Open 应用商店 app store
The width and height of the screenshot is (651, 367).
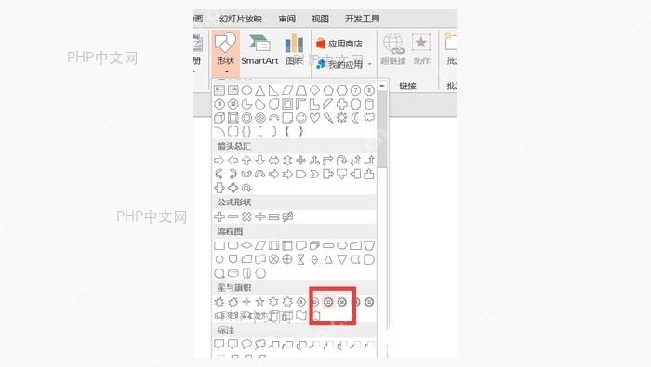339,43
